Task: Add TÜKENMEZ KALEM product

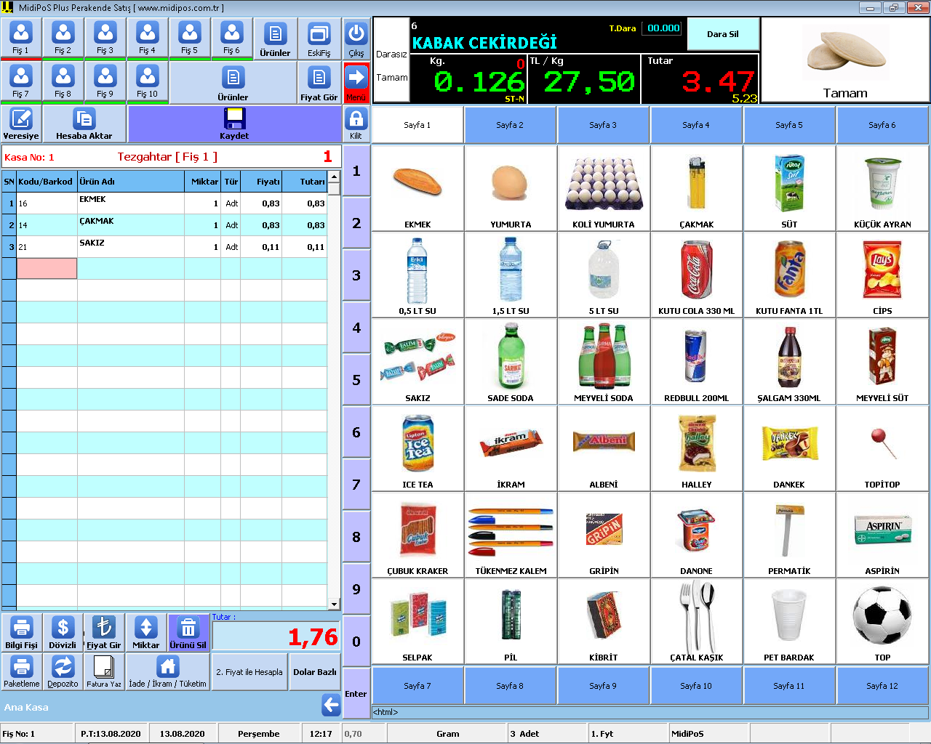Action: [511, 534]
